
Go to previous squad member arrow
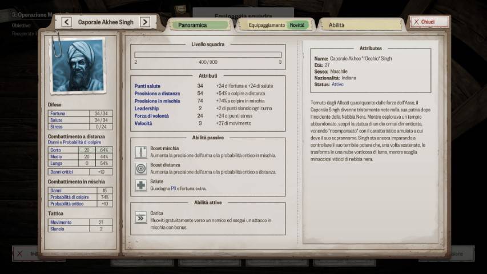(x=67, y=22)
